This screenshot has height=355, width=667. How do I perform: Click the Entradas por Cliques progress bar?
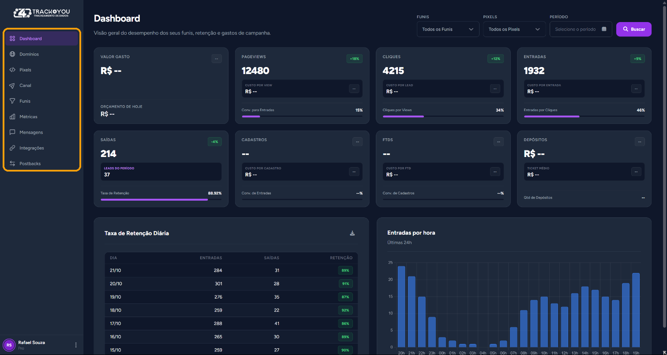[584, 116]
